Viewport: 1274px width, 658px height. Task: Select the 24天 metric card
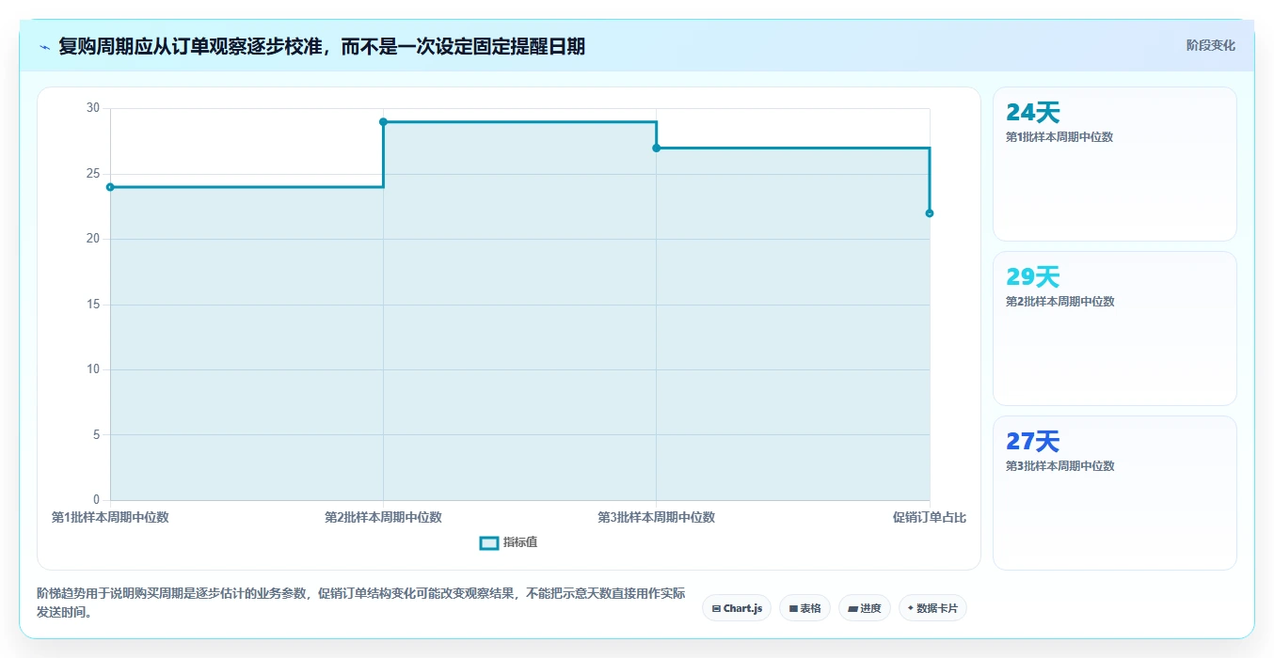pyautogui.click(x=1114, y=164)
